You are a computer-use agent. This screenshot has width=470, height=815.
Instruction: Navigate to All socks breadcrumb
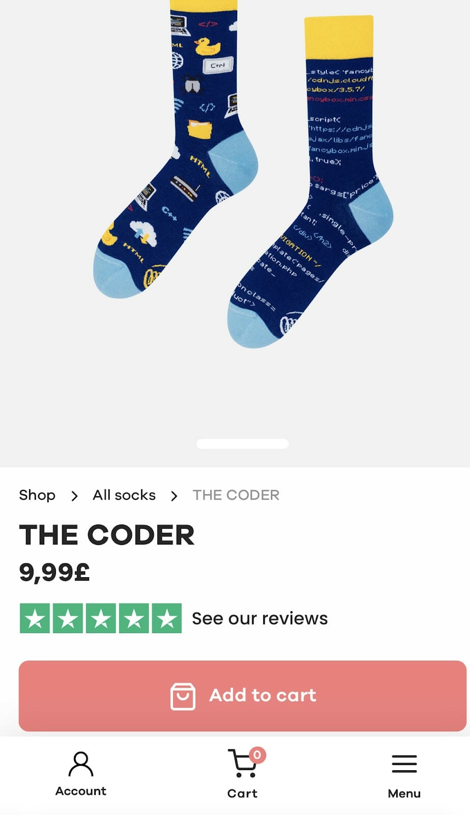point(124,495)
